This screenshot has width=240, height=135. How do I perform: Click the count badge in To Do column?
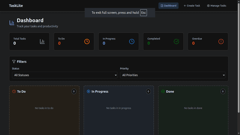click(74, 91)
